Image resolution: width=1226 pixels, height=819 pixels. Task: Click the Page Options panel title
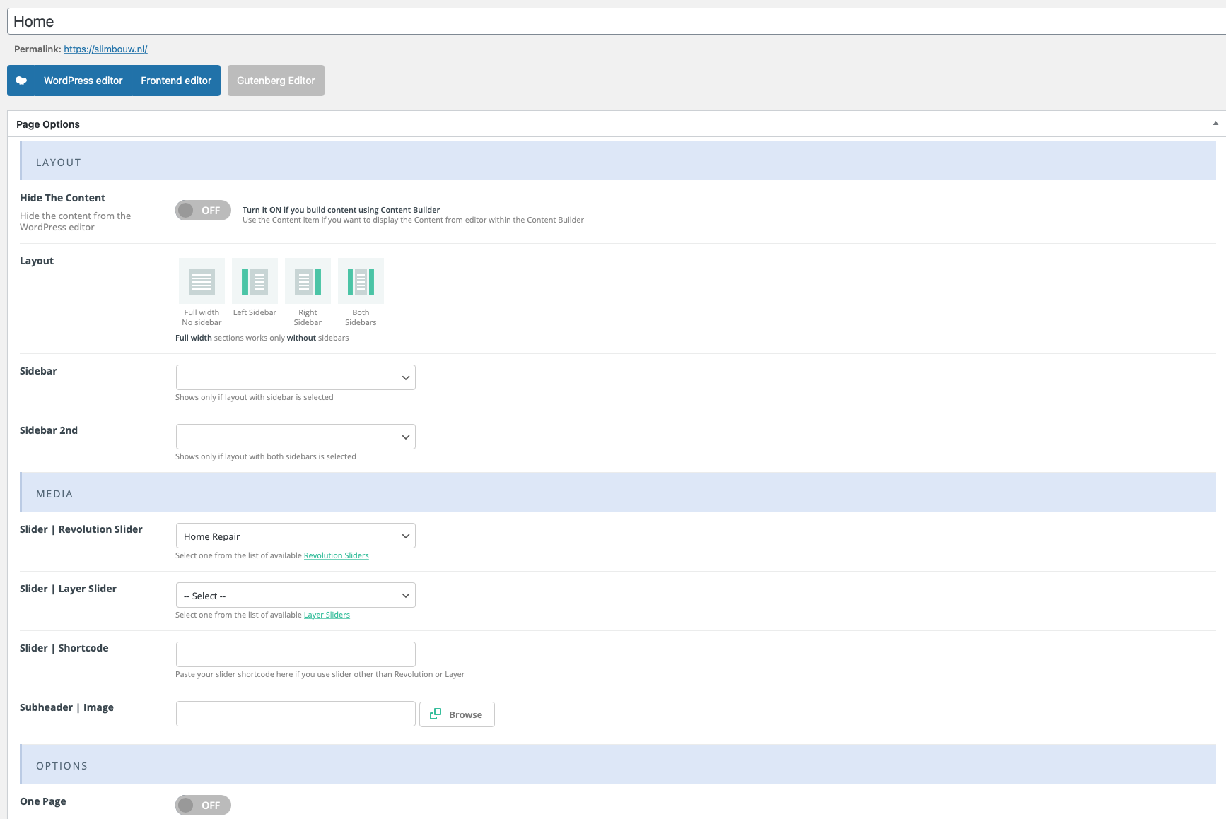[x=48, y=124]
